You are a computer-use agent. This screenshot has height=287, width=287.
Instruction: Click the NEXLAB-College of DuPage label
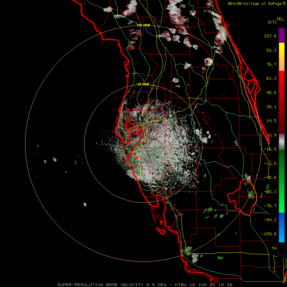point(255,4)
